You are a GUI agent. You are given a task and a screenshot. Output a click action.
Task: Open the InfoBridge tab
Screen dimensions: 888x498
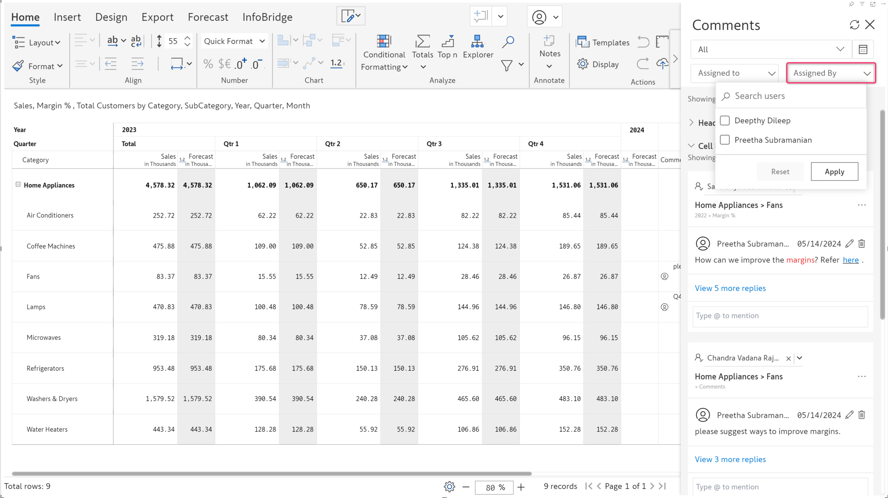(x=267, y=17)
